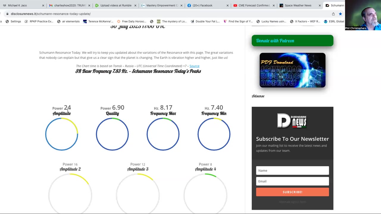Close the CME Forecast Confirmed tab
The width and height of the screenshot is (381, 214).
274,5
